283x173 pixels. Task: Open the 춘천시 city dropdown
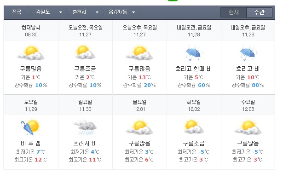point(86,12)
